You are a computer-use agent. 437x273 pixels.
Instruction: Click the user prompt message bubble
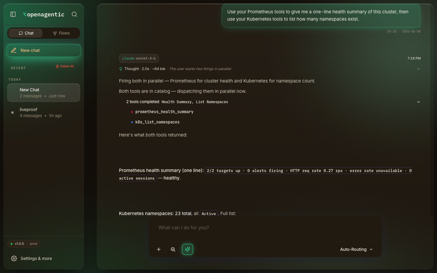(x=321, y=15)
